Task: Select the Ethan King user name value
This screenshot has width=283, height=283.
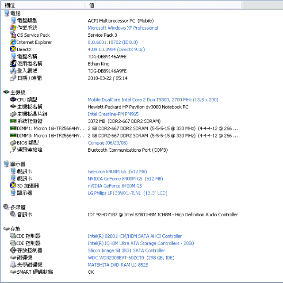Action: (99, 64)
